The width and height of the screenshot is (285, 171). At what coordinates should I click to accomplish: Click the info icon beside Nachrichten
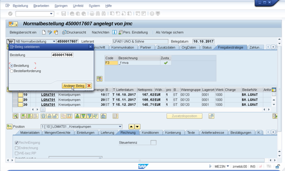[x=114, y=32]
